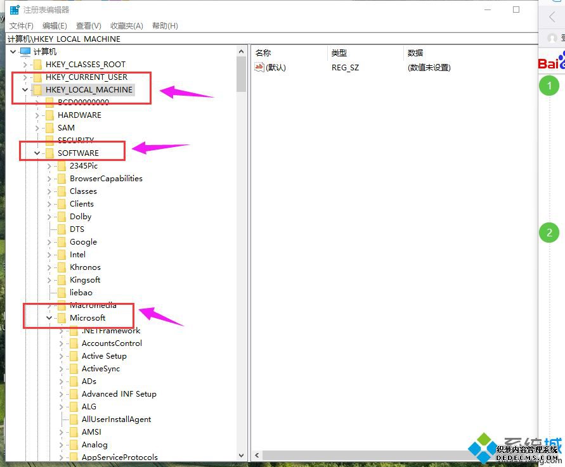Open the 查看(V) menu

pos(88,25)
